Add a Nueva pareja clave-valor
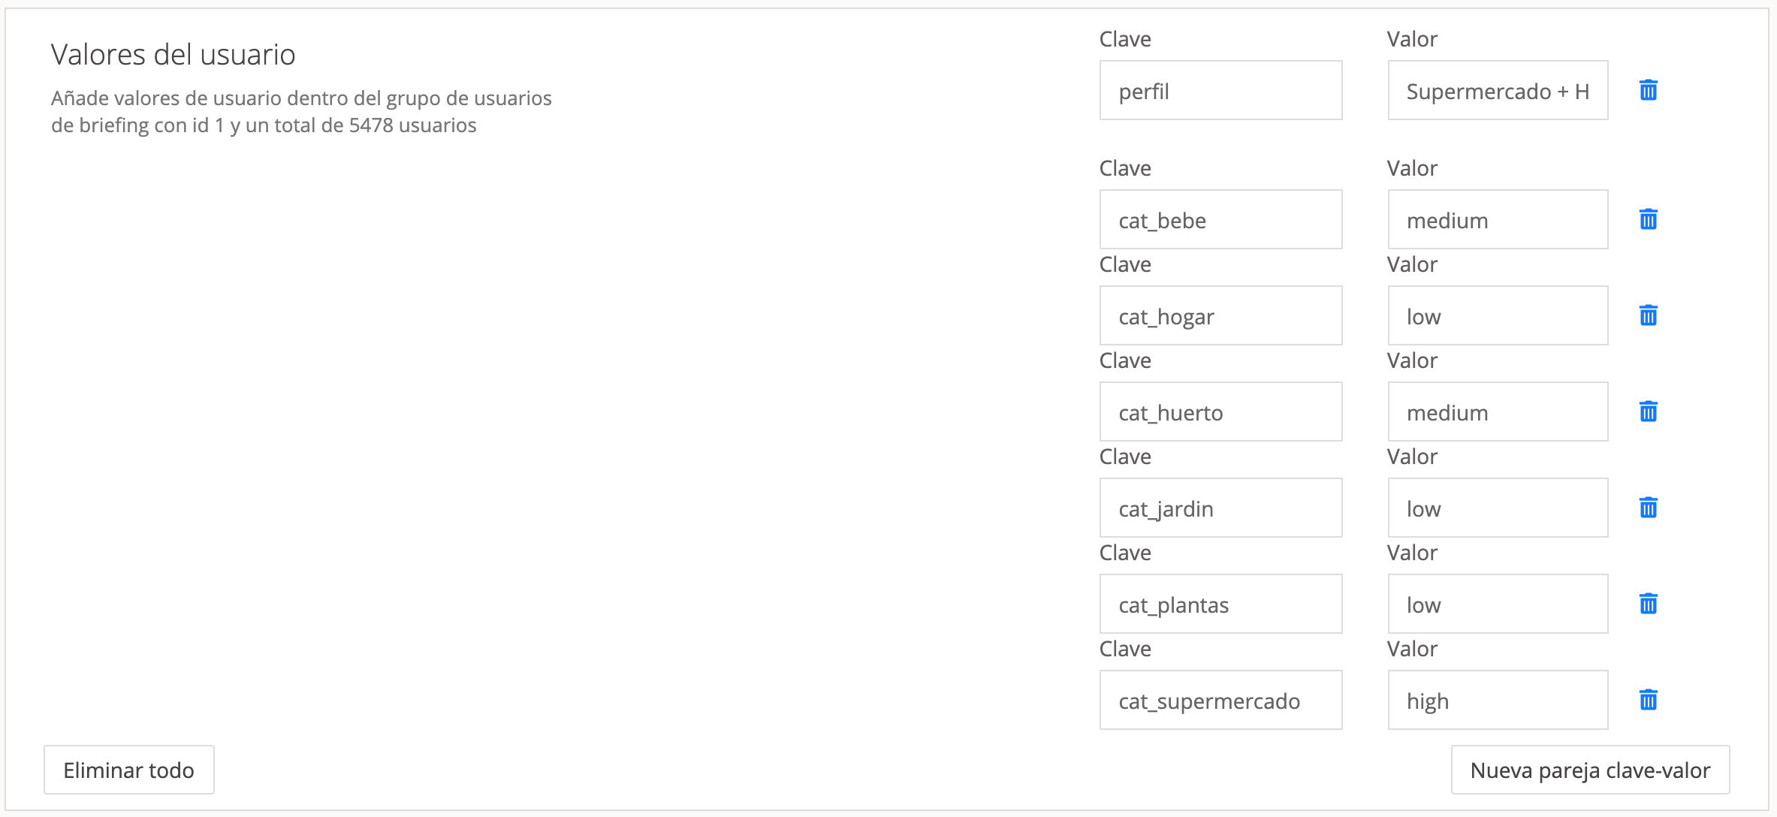The height and width of the screenshot is (817, 1777). [x=1590, y=770]
